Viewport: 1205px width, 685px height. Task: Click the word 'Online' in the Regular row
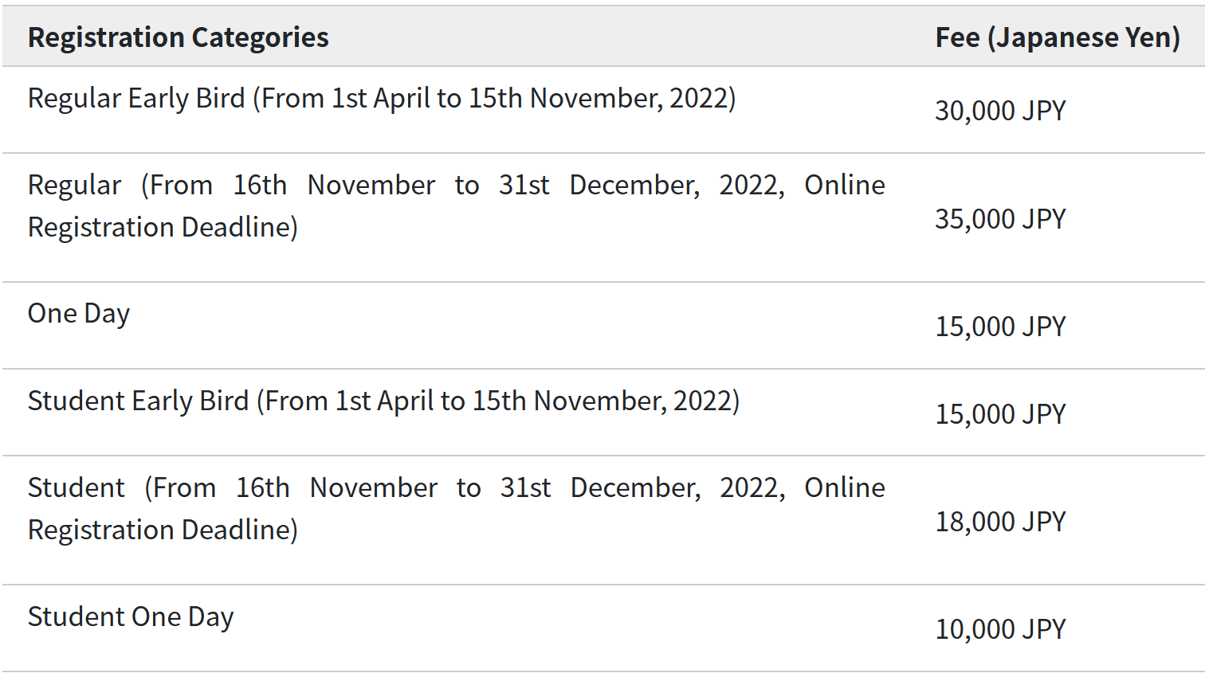pos(844,186)
